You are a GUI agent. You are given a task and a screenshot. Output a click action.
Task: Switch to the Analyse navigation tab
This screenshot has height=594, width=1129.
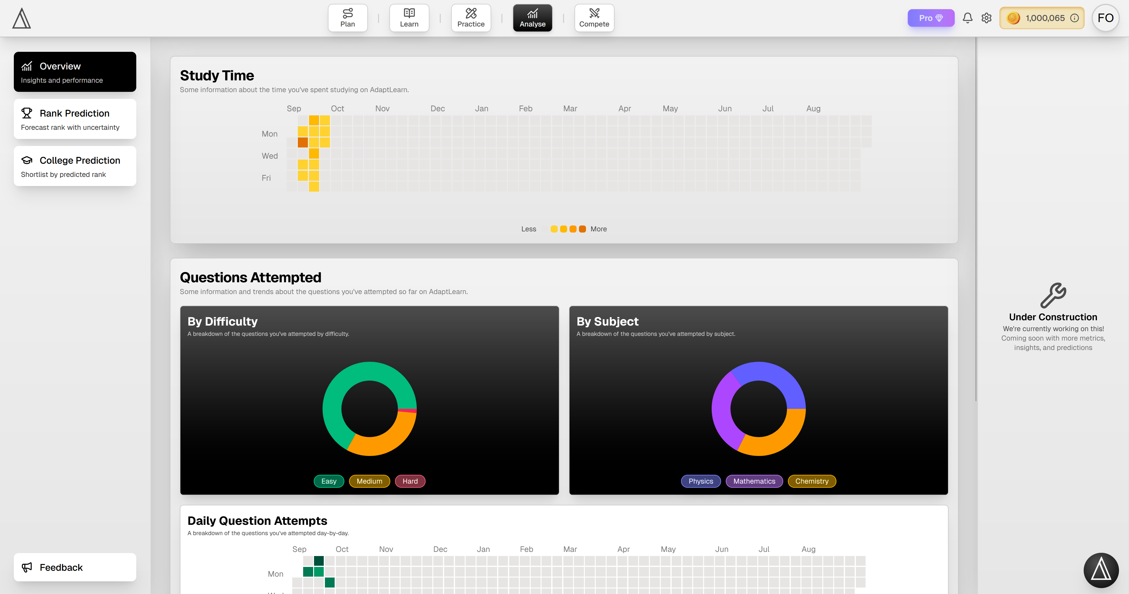532,18
